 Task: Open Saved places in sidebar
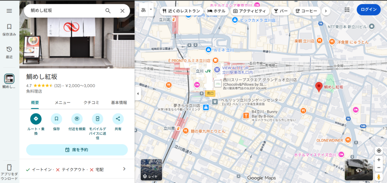[x=9, y=29]
